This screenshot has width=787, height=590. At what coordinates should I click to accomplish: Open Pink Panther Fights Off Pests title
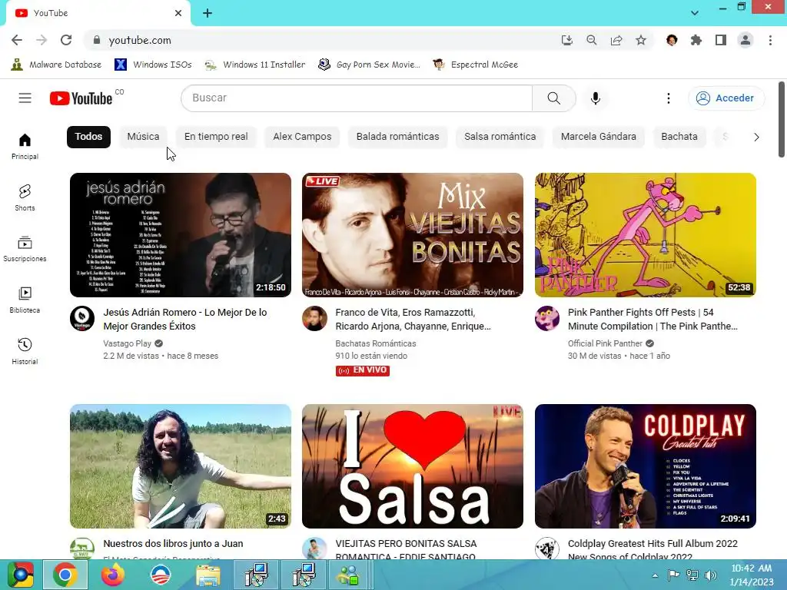[653, 319]
